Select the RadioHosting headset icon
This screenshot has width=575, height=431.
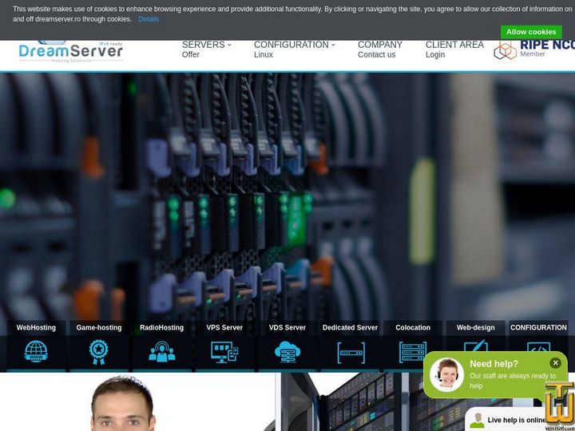pos(161,351)
